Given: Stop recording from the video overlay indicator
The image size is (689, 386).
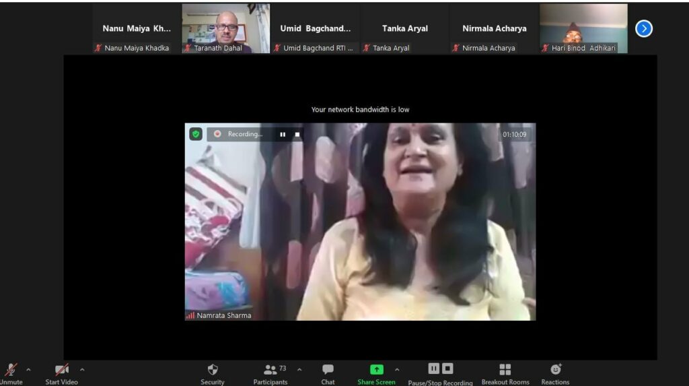Looking at the screenshot, I should click(297, 135).
